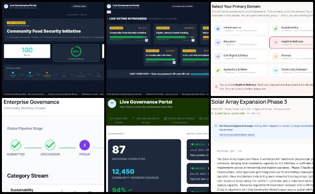Click the Finance star icon
The image size is (315, 194).
[276, 57]
